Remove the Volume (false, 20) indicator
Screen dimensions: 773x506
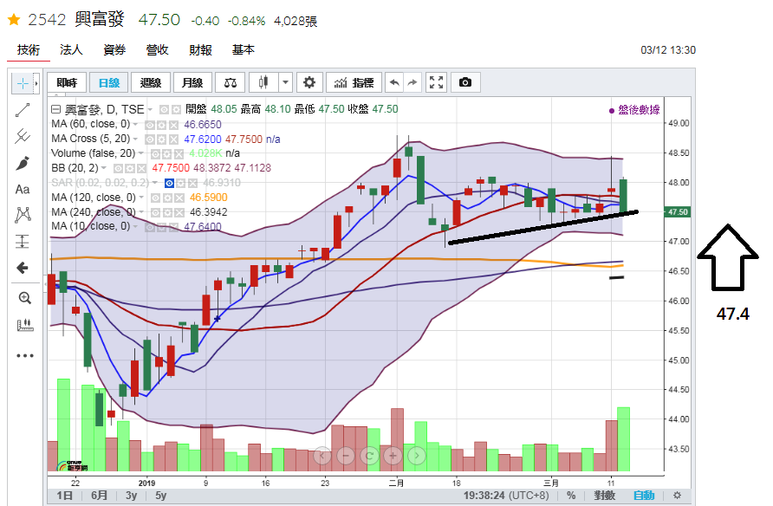coord(179,154)
